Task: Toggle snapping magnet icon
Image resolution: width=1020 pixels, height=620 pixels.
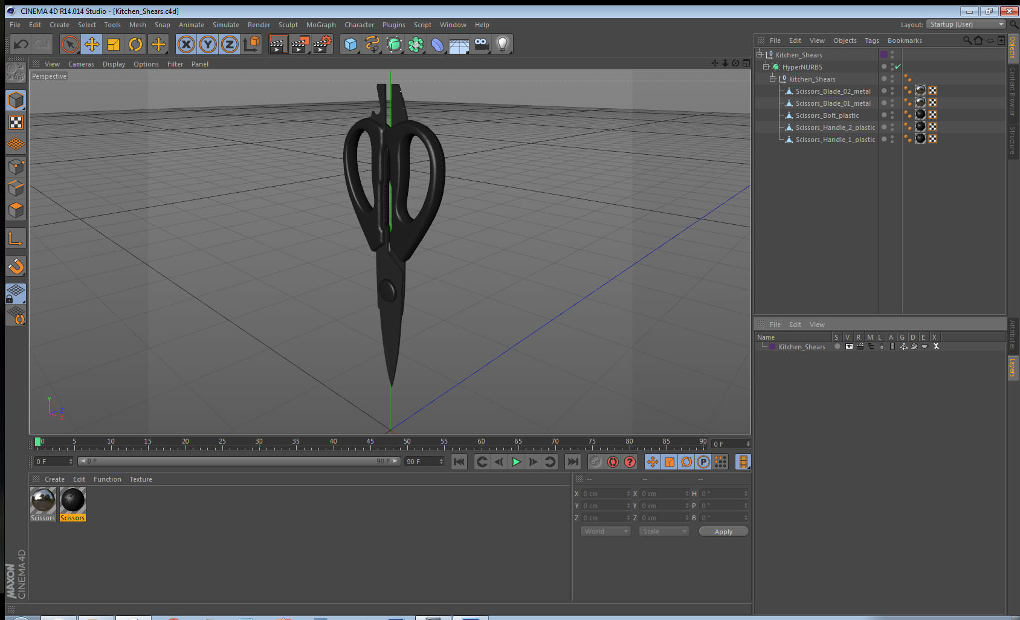Action: click(x=16, y=266)
